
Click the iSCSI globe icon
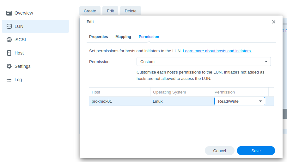(x=9, y=40)
